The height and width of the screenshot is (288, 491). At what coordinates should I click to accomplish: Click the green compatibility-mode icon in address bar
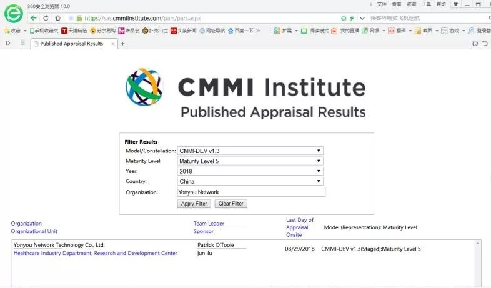click(x=344, y=19)
